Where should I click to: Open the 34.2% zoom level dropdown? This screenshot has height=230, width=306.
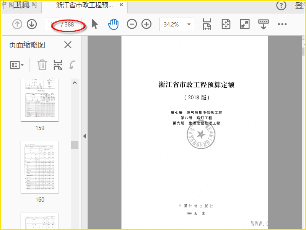[x=177, y=24]
